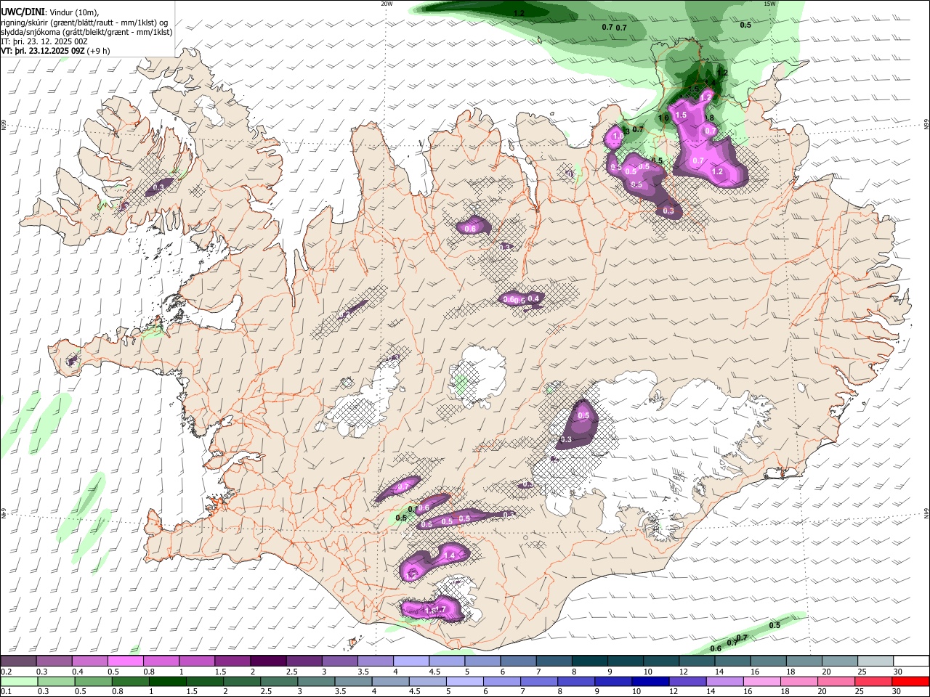
Task: Select lower-row swatch between 2 and 2.5
Action: (243, 681)
